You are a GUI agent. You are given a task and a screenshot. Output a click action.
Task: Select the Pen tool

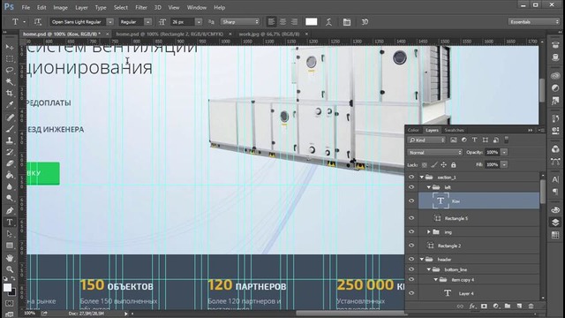click(10, 210)
